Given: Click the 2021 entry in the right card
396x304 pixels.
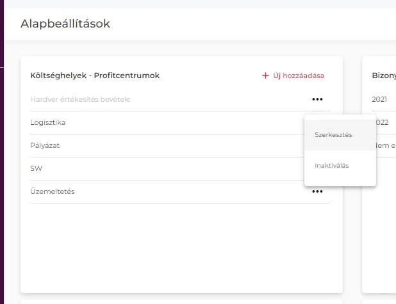Looking at the screenshot, I should click(380, 99).
